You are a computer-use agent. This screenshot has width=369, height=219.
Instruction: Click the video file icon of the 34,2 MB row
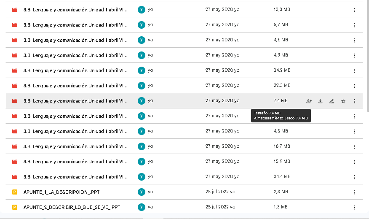(x=15, y=70)
